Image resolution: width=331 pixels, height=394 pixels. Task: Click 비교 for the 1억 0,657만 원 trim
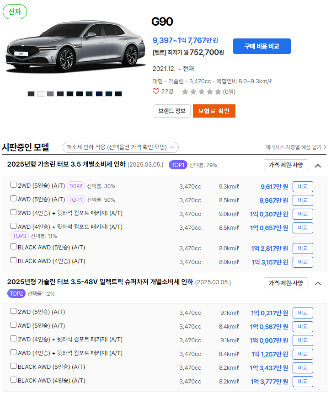[303, 228]
